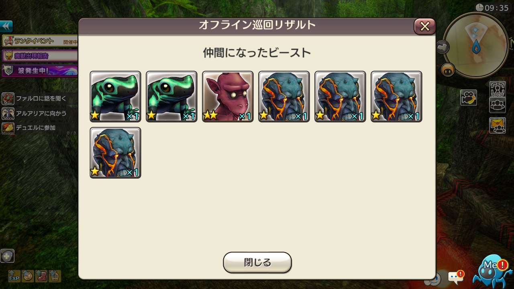Open the 波発生中! banner
This screenshot has height=289, width=514.
point(40,71)
